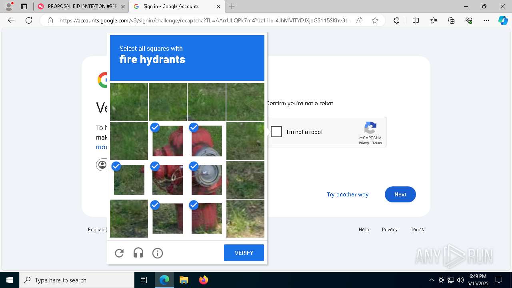This screenshot has width=512, height=288.
Task: Select the bottom-left grass tile
Action: pyautogui.click(x=129, y=218)
